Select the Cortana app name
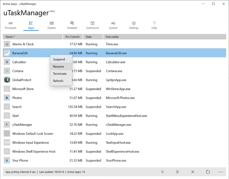This screenshot has height=179, width=229. click(x=18, y=71)
